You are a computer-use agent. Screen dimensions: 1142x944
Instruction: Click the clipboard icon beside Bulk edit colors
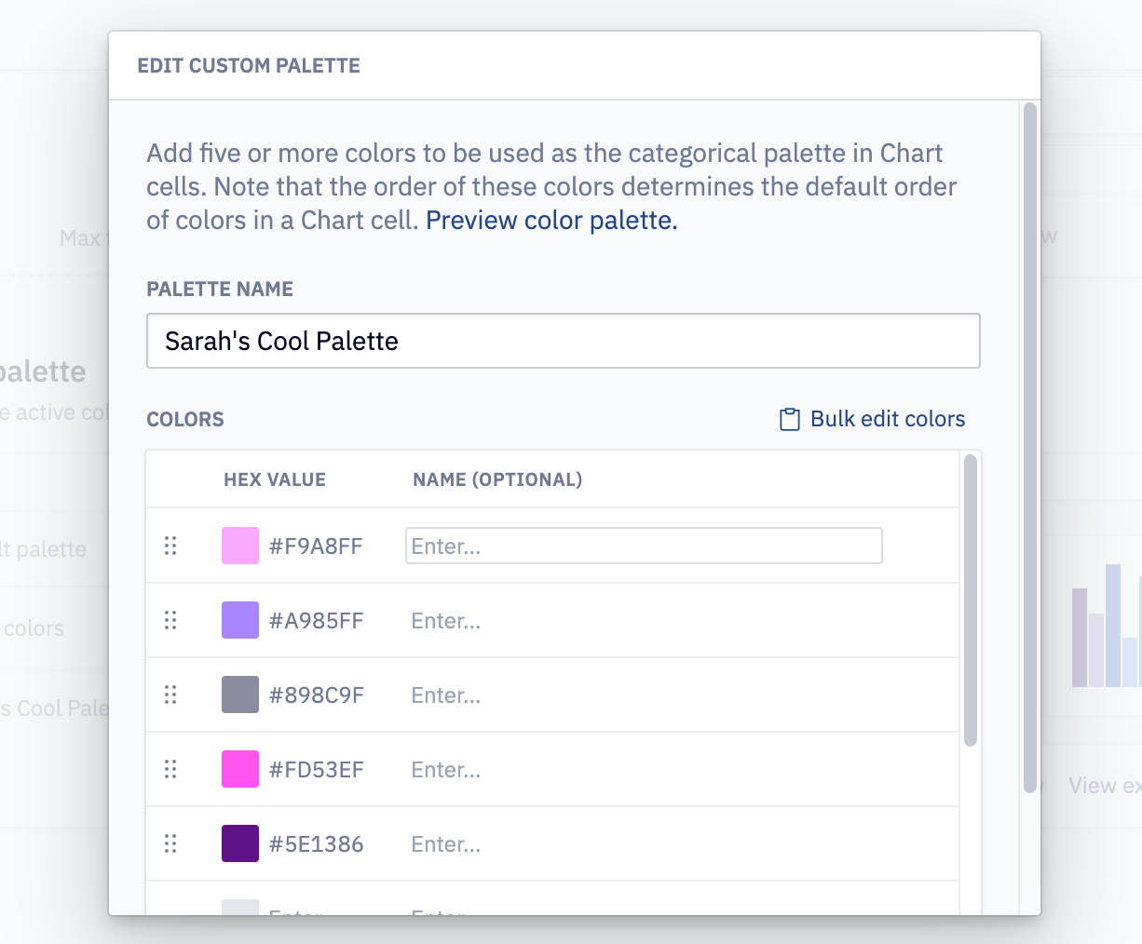point(789,420)
